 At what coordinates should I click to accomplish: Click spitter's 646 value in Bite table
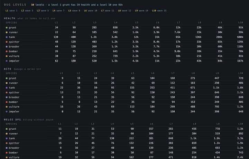(x=216, y=93)
